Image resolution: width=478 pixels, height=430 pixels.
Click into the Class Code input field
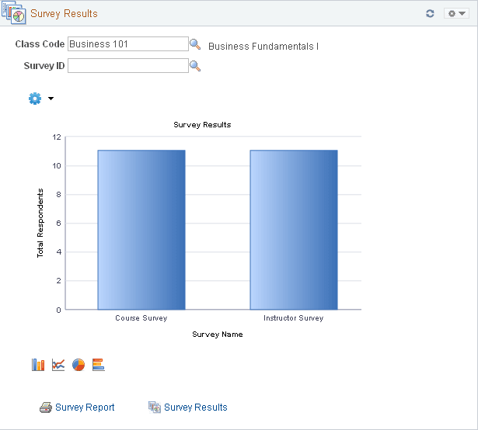coord(128,43)
